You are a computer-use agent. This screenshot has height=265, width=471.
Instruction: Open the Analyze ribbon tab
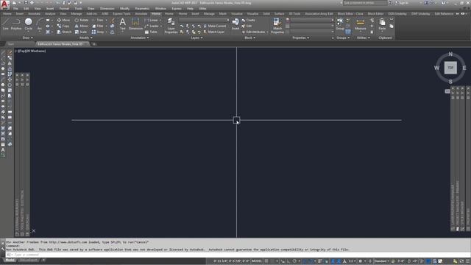click(x=50, y=14)
